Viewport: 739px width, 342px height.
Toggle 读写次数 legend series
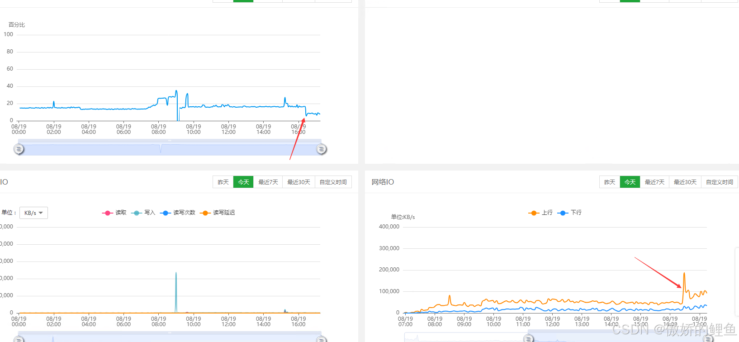click(x=178, y=213)
